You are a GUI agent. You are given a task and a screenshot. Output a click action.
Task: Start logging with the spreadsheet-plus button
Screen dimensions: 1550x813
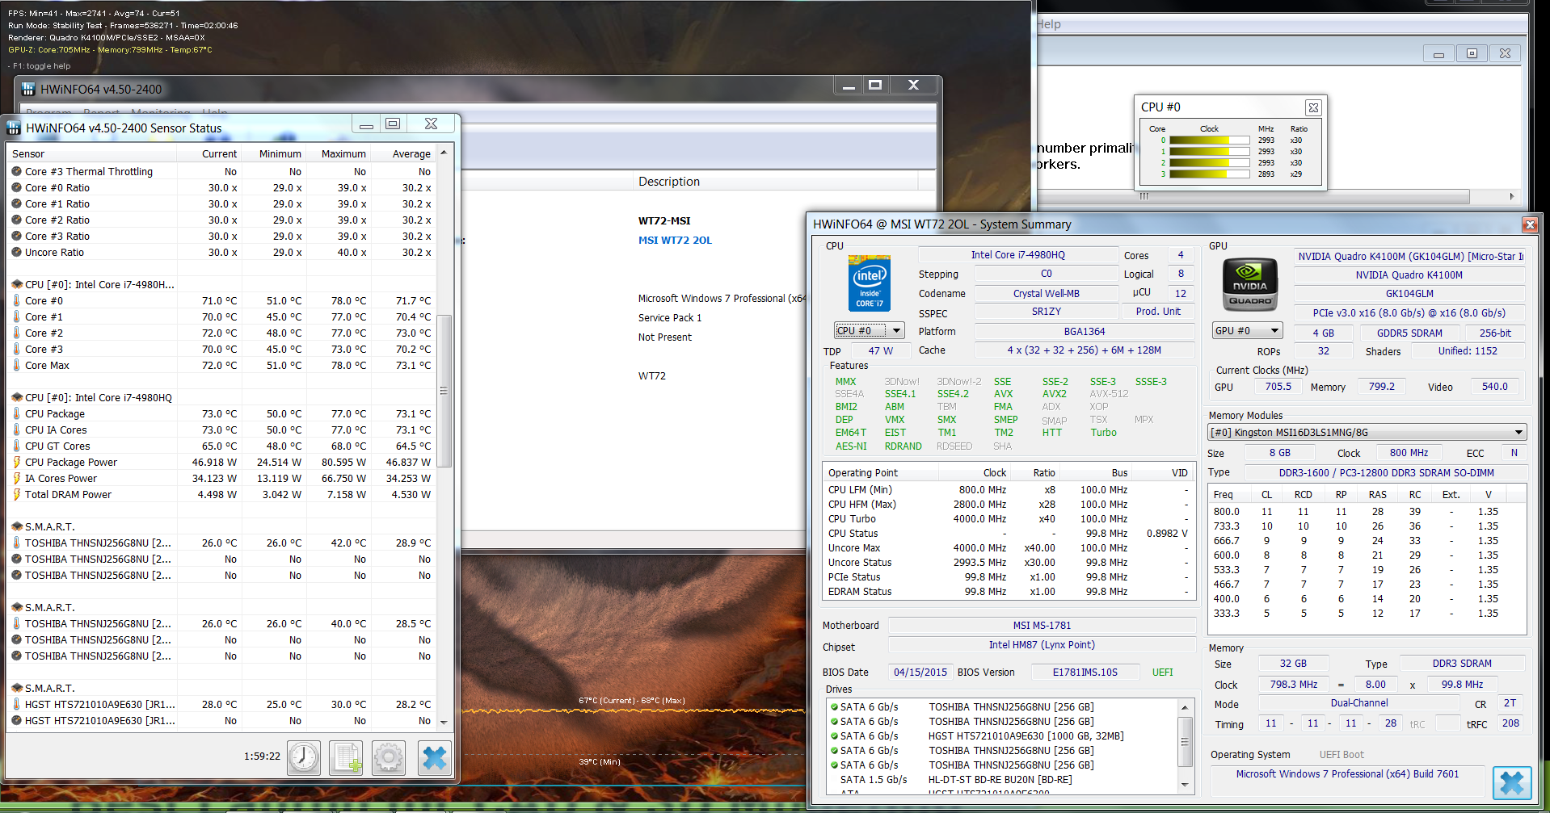347,757
